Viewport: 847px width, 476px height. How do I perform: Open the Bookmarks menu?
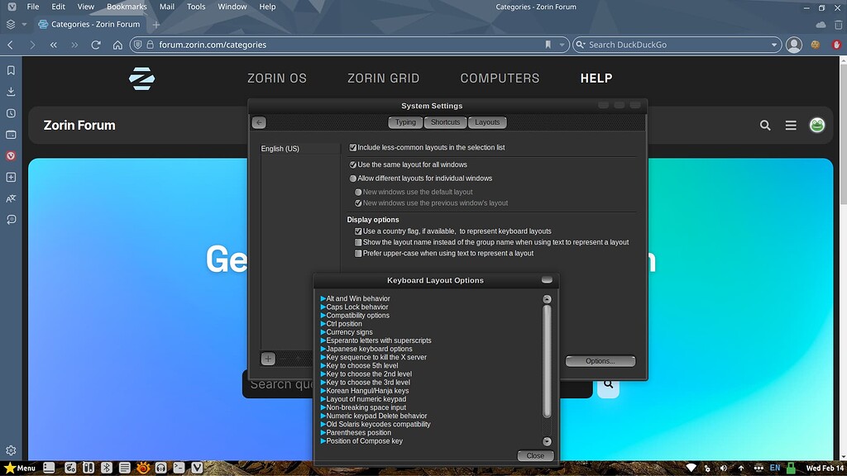[x=126, y=6]
